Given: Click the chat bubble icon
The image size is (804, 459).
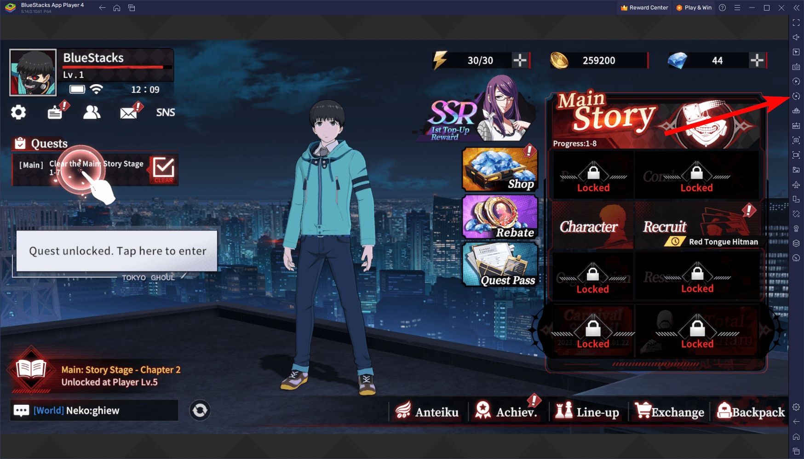Looking at the screenshot, I should tap(22, 410).
